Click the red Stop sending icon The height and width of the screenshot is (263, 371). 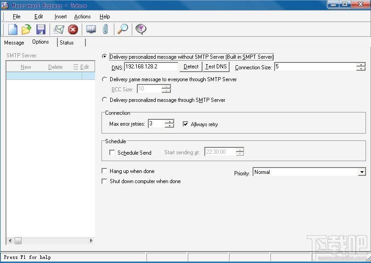pos(73,29)
